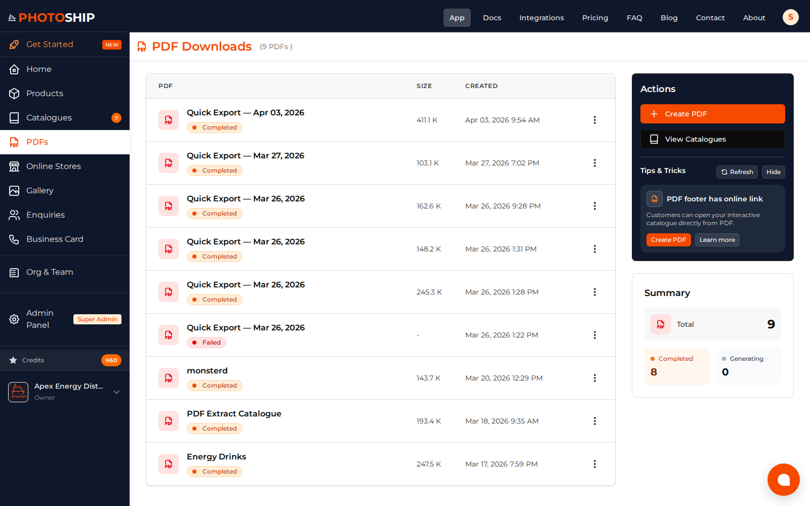The height and width of the screenshot is (506, 810).
Task: Open options menu for the Failed export
Action: coord(595,335)
